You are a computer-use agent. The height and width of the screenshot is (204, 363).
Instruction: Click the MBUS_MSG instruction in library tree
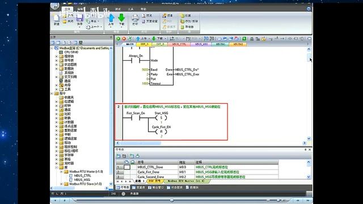point(82,180)
